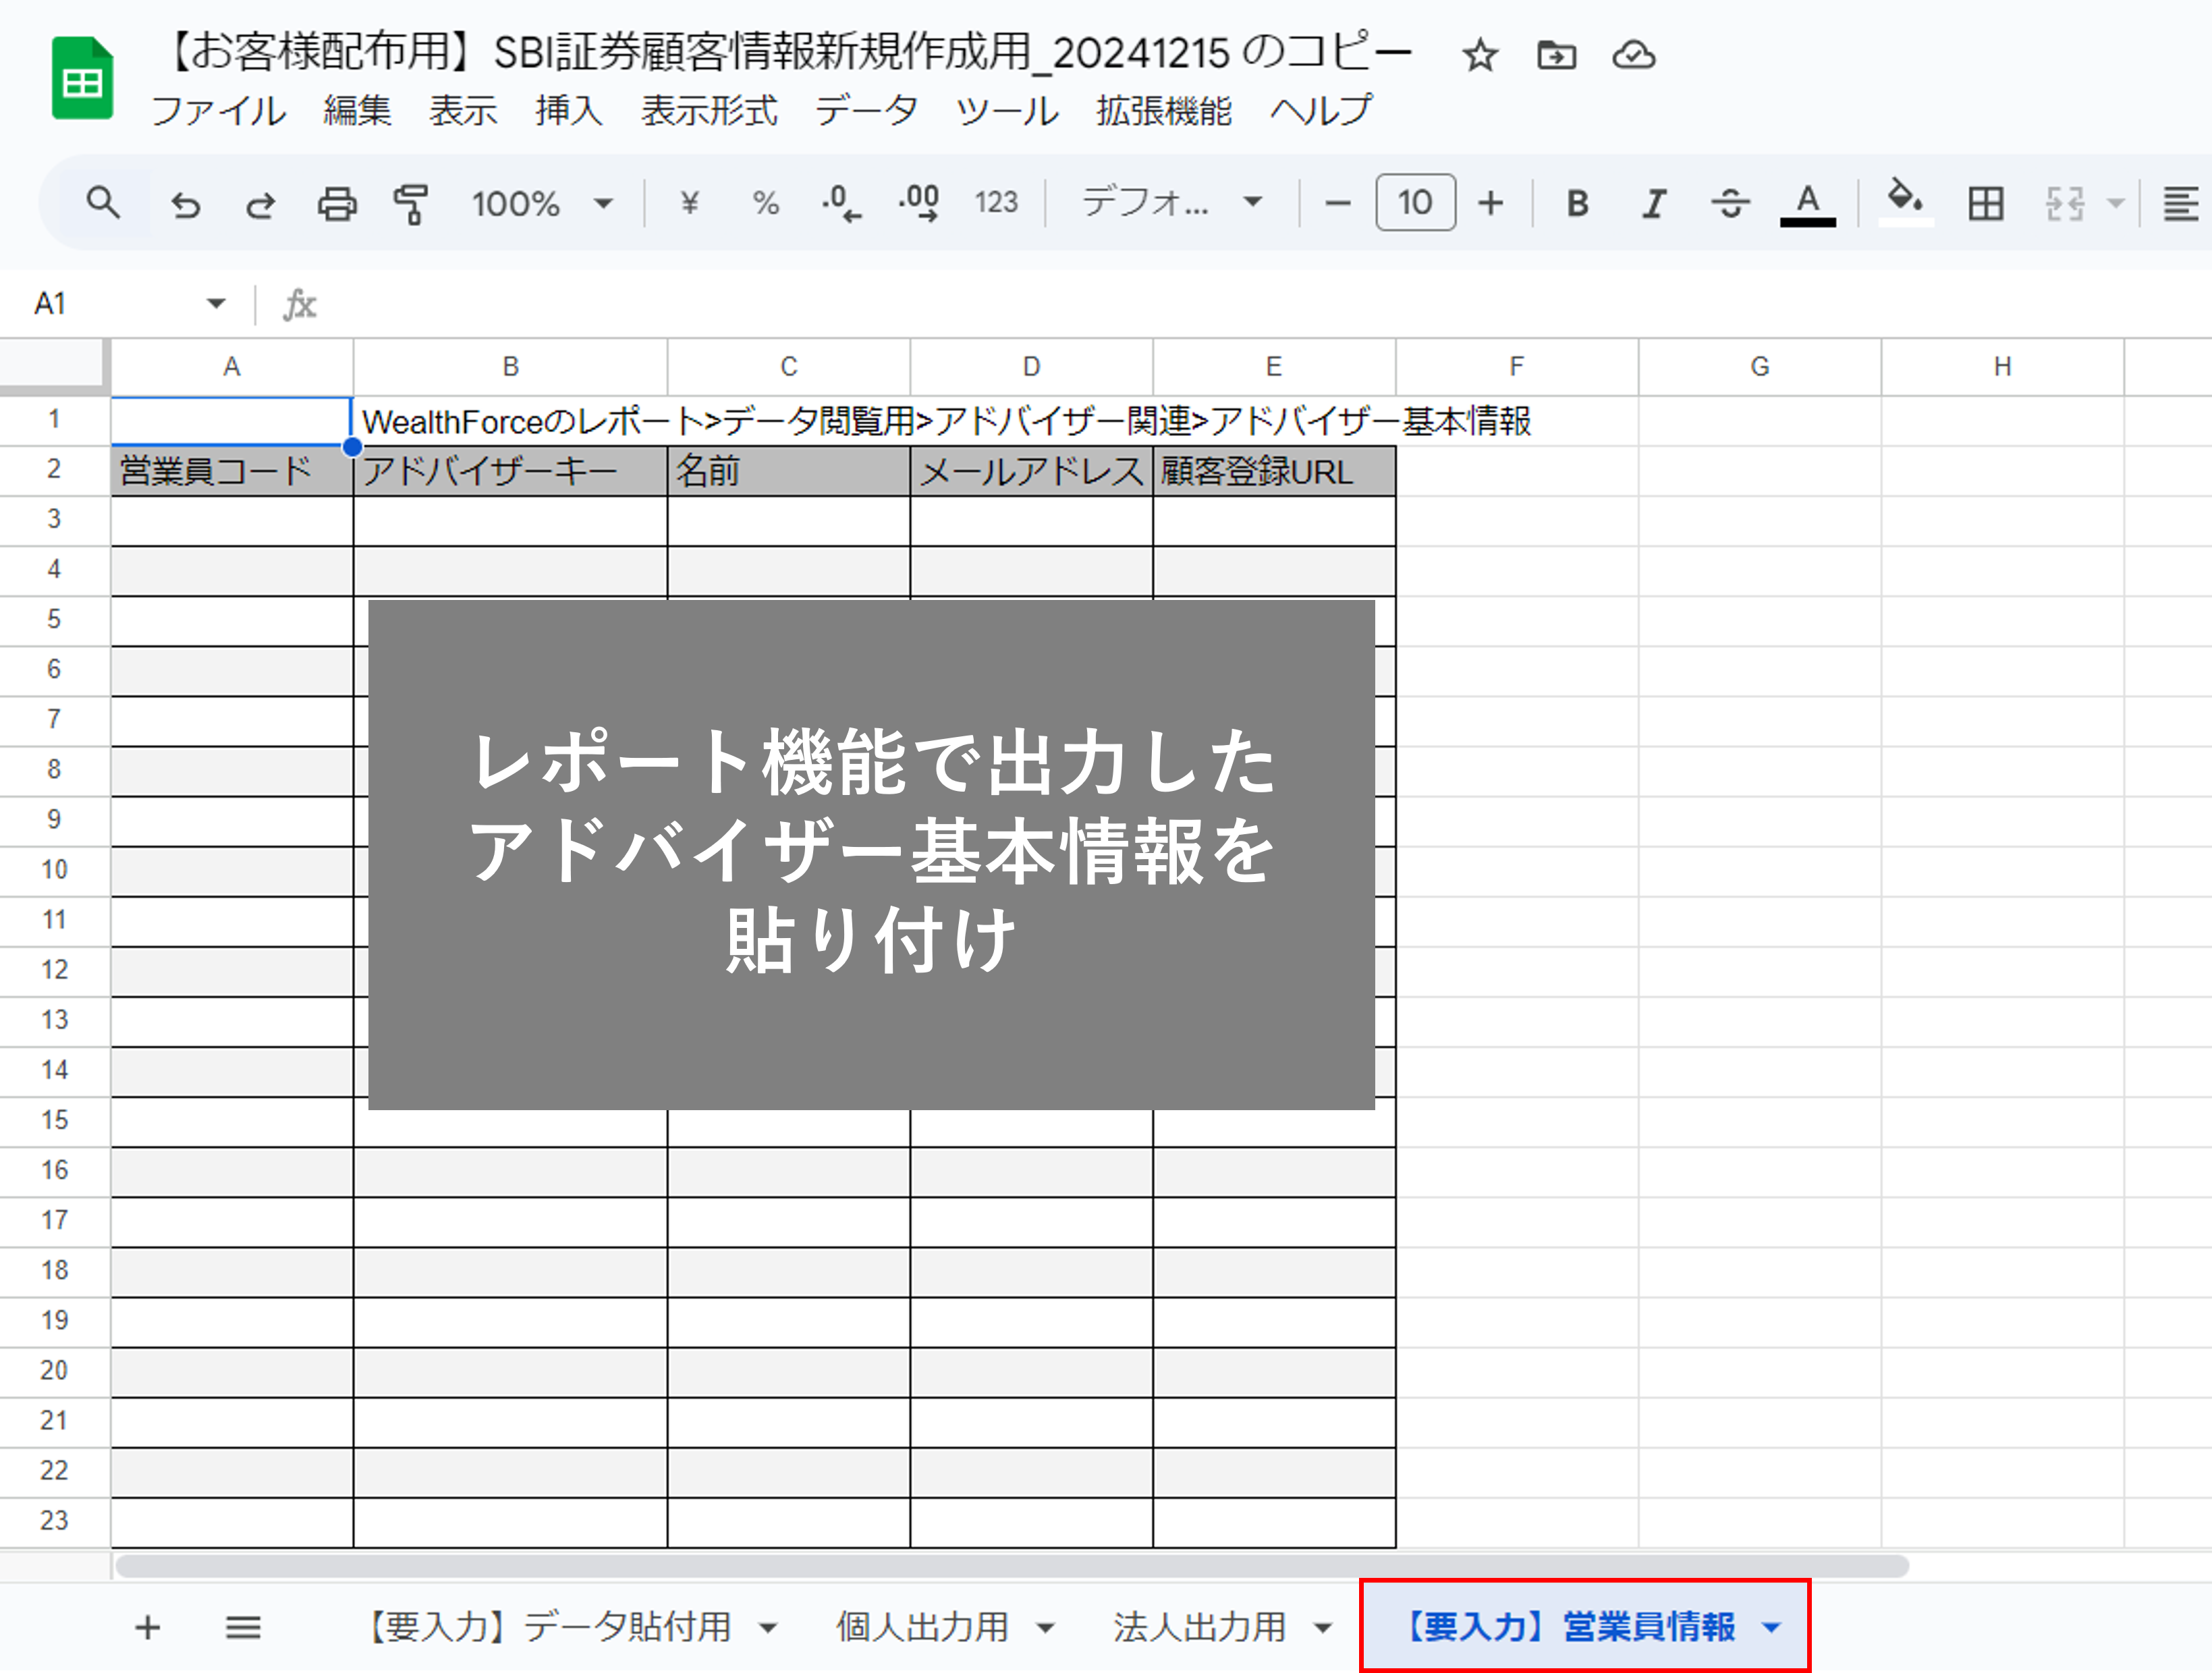
Task: Select the paint format roller icon
Action: point(411,204)
